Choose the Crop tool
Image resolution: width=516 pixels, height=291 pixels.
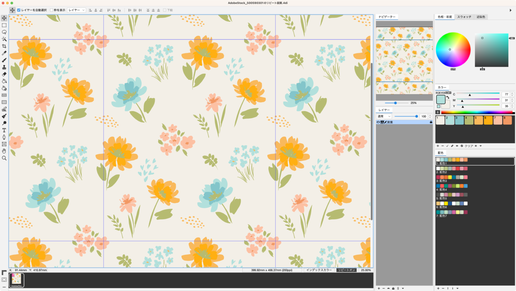pos(4,46)
